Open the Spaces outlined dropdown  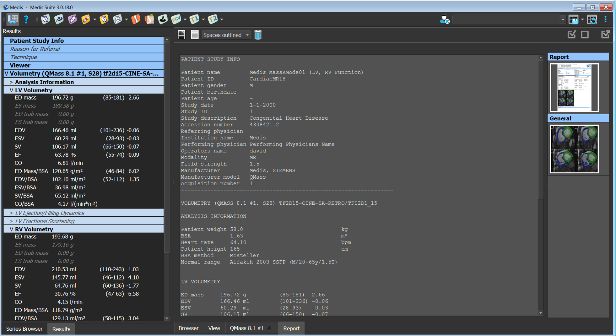click(x=226, y=35)
